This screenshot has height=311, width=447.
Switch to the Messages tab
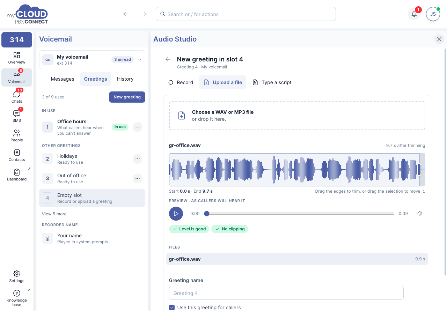coord(63,79)
